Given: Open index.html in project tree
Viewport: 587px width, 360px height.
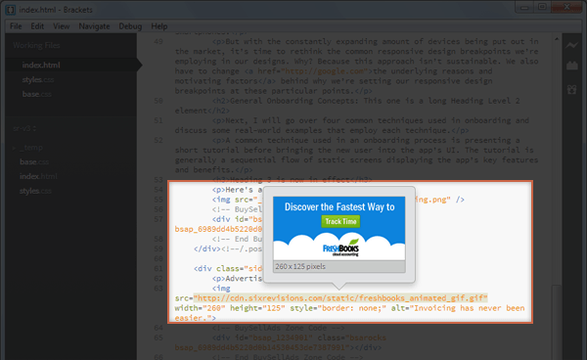Looking at the screenshot, I should pos(38,176).
